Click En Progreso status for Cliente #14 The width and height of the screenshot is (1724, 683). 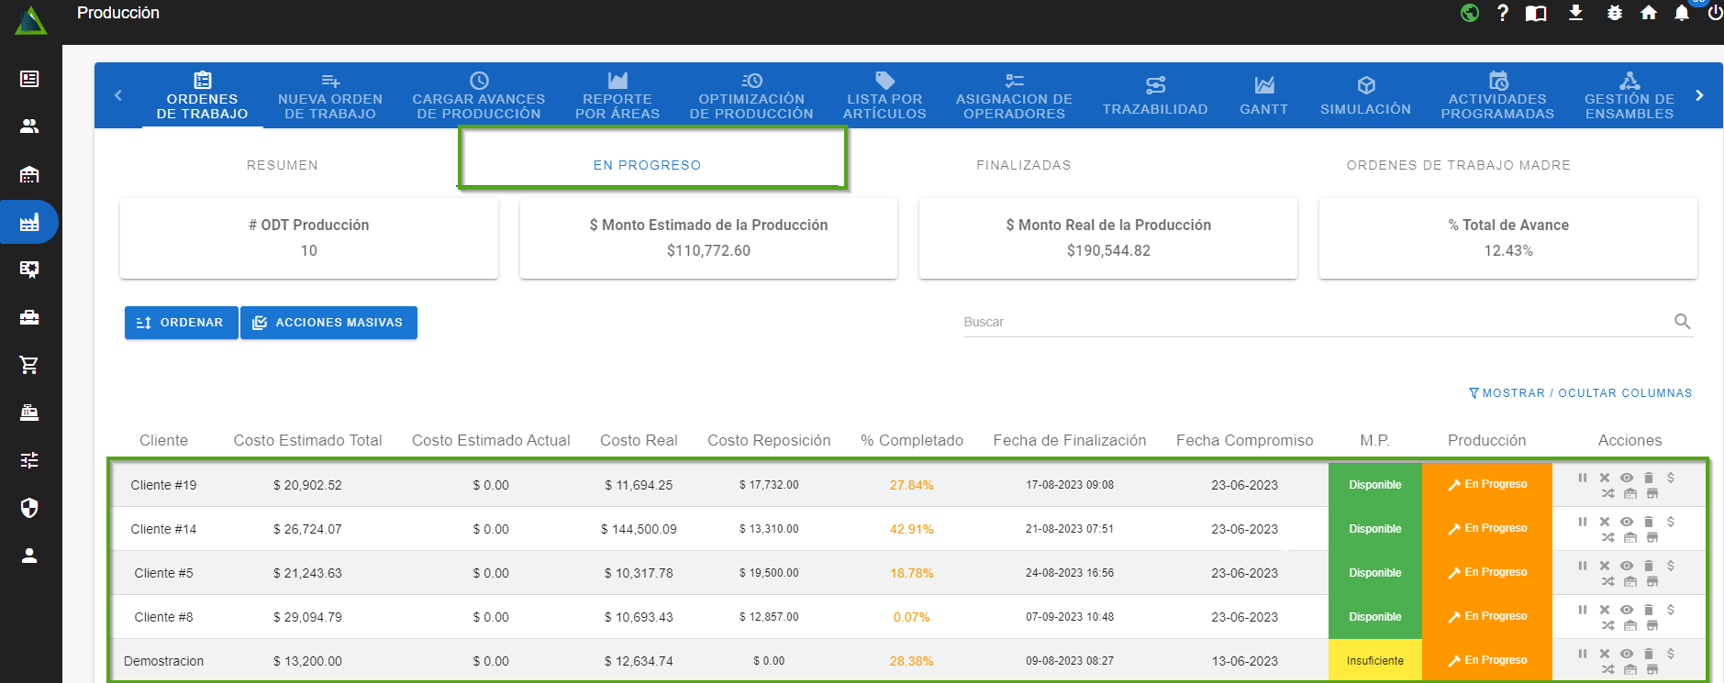click(1486, 529)
